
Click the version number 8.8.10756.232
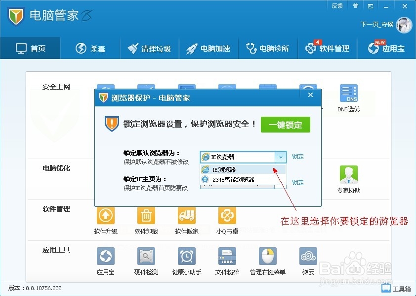43,288
